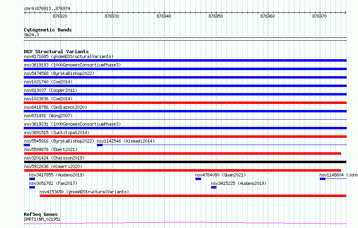Viewport: 358px width, 228px height.
Task: Select nsv5545916 ByrskaBishop2022 label
Action: (59, 141)
